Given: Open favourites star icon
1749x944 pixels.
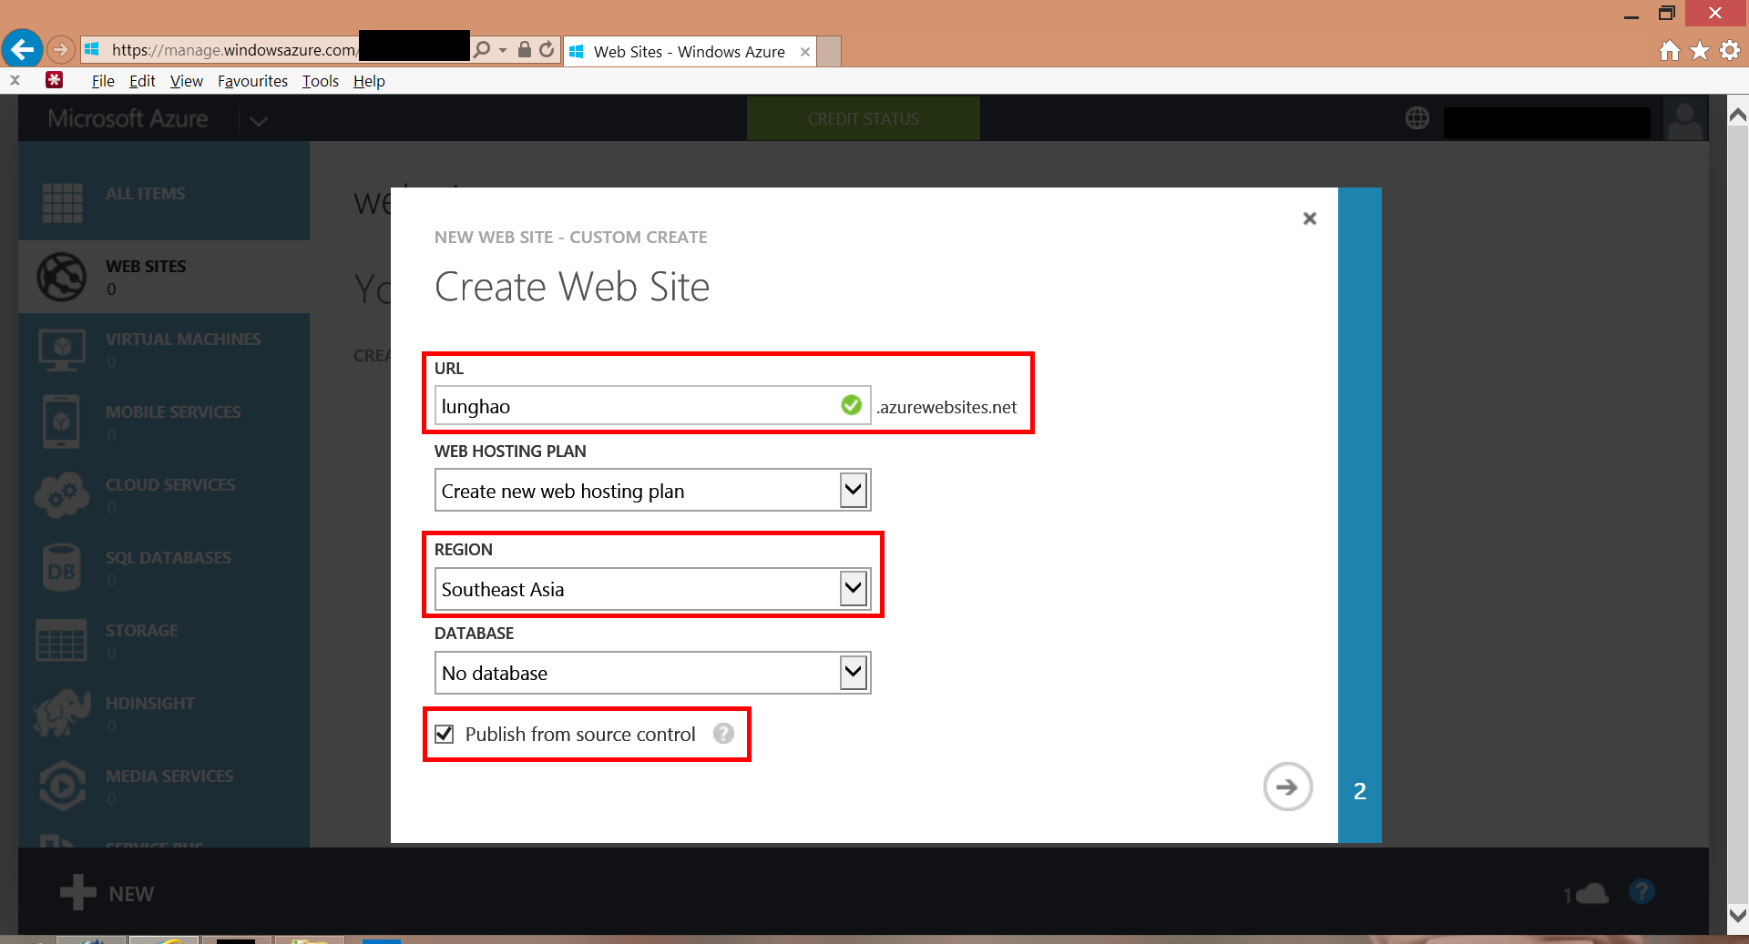Looking at the screenshot, I should (1700, 51).
